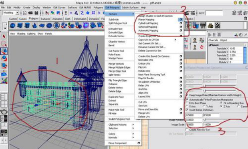This screenshot has height=149, width=248.
Task: Select Z Axis radio button
Action: (x=221, y=107)
